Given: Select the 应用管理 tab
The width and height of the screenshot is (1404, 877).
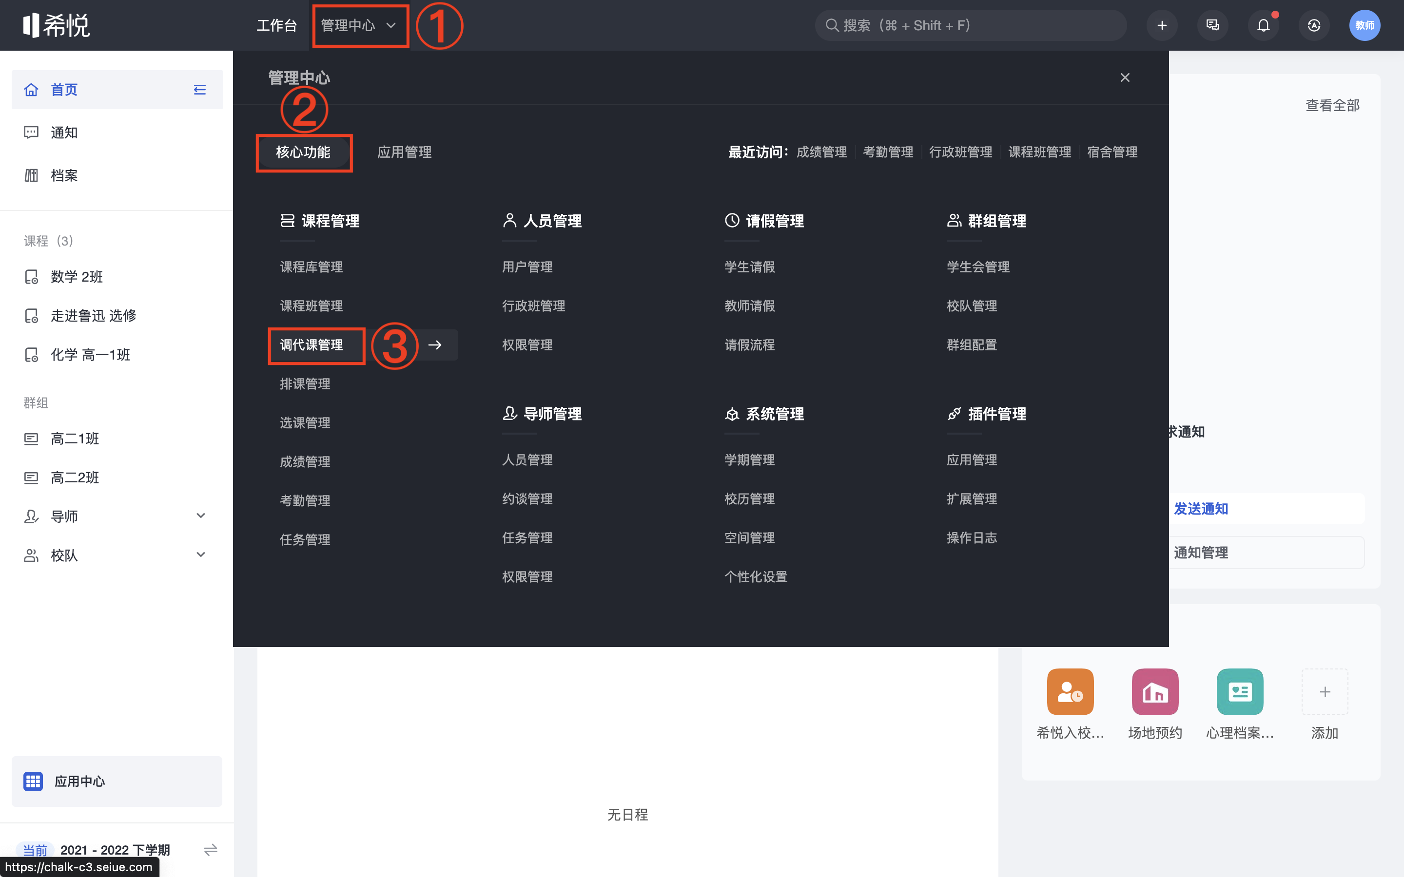Looking at the screenshot, I should (404, 153).
